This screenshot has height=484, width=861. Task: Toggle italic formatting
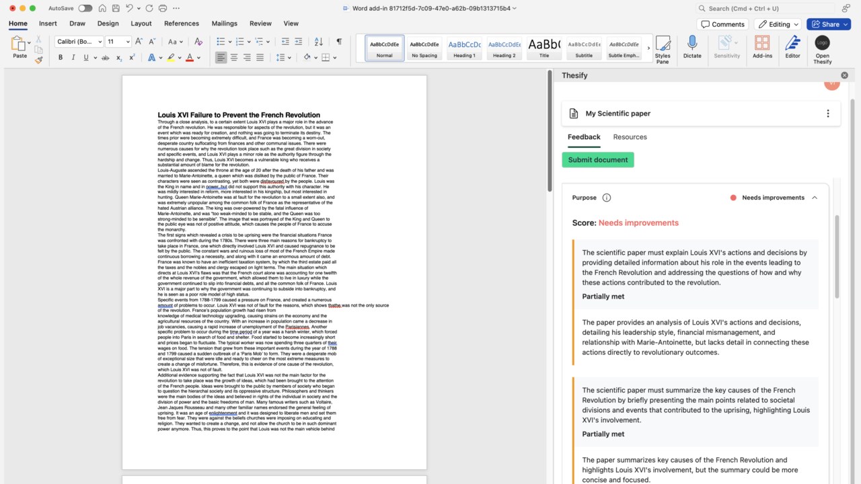pyautogui.click(x=73, y=58)
